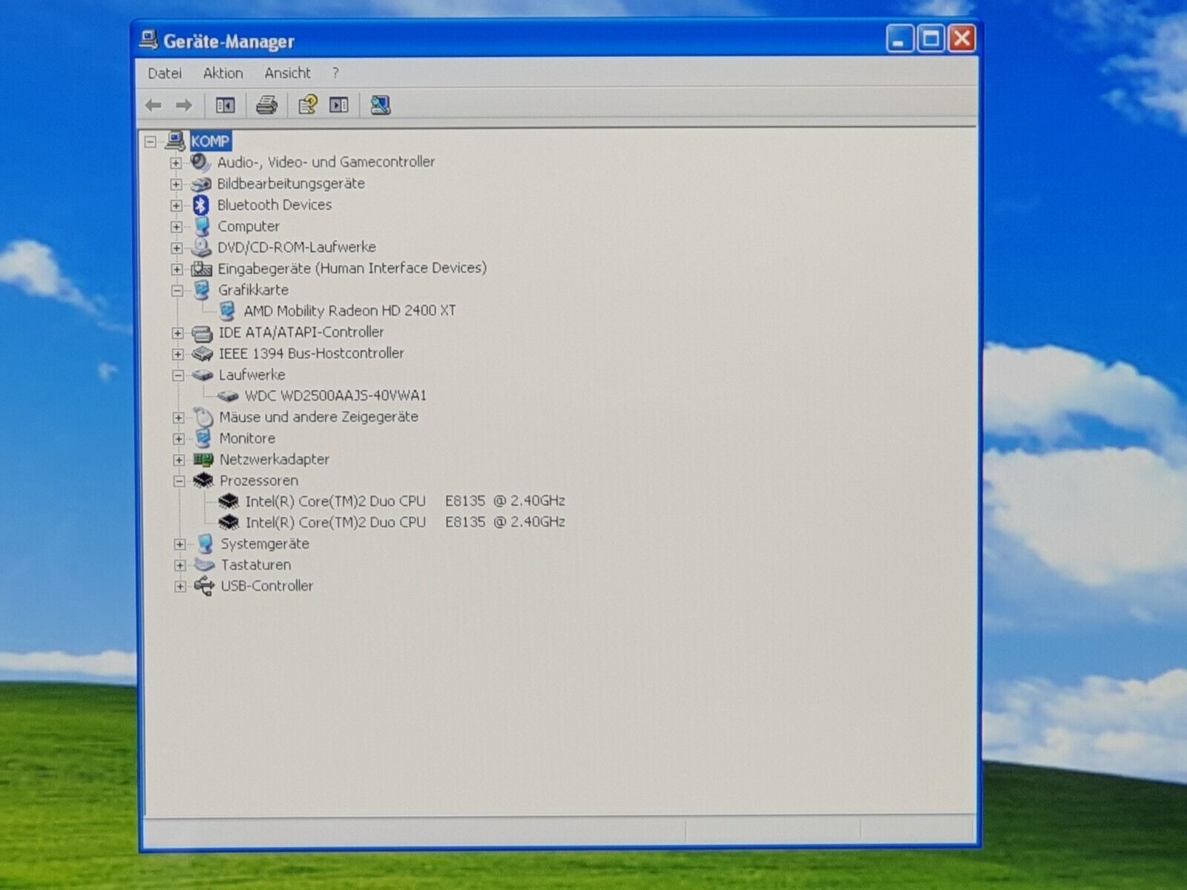Image resolution: width=1187 pixels, height=890 pixels.
Task: Select the Bildbearbeitungsgeräte label
Action: pyautogui.click(x=291, y=183)
